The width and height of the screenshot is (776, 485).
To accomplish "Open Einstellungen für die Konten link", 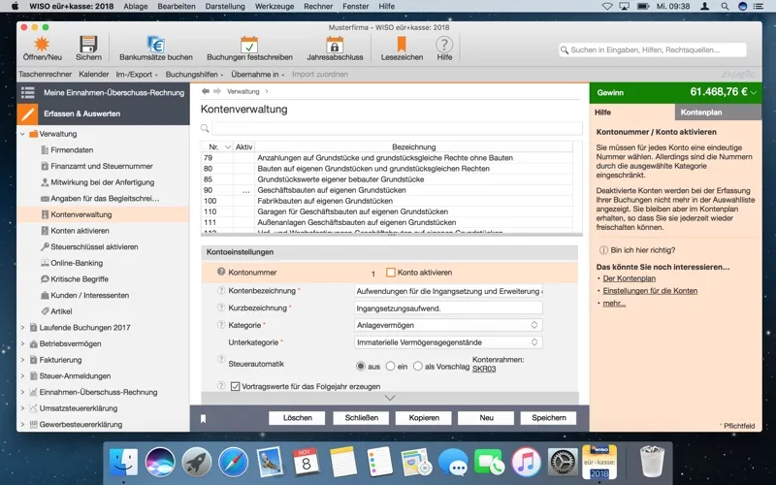I will click(650, 290).
